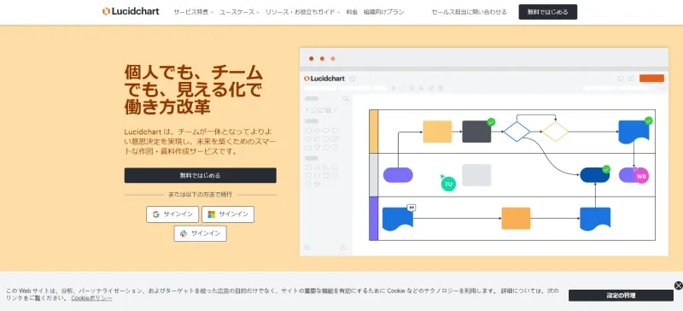Click header 無料ではじめる button
The width and height of the screenshot is (683, 311).
coord(547,12)
